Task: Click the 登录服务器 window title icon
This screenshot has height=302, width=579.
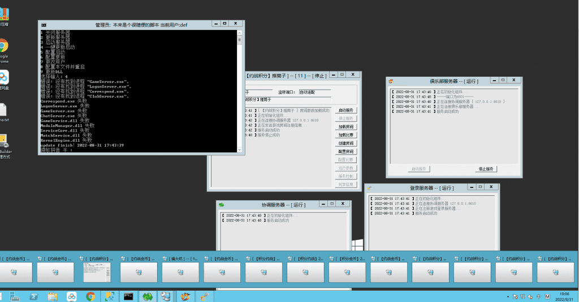Action: (x=369, y=188)
